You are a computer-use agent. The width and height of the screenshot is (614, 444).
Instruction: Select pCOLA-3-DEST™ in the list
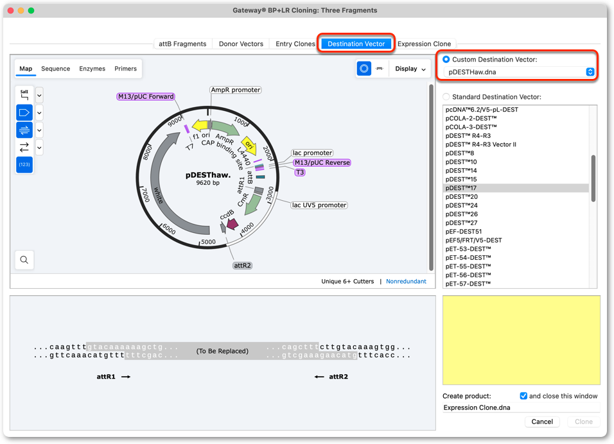click(x=516, y=127)
